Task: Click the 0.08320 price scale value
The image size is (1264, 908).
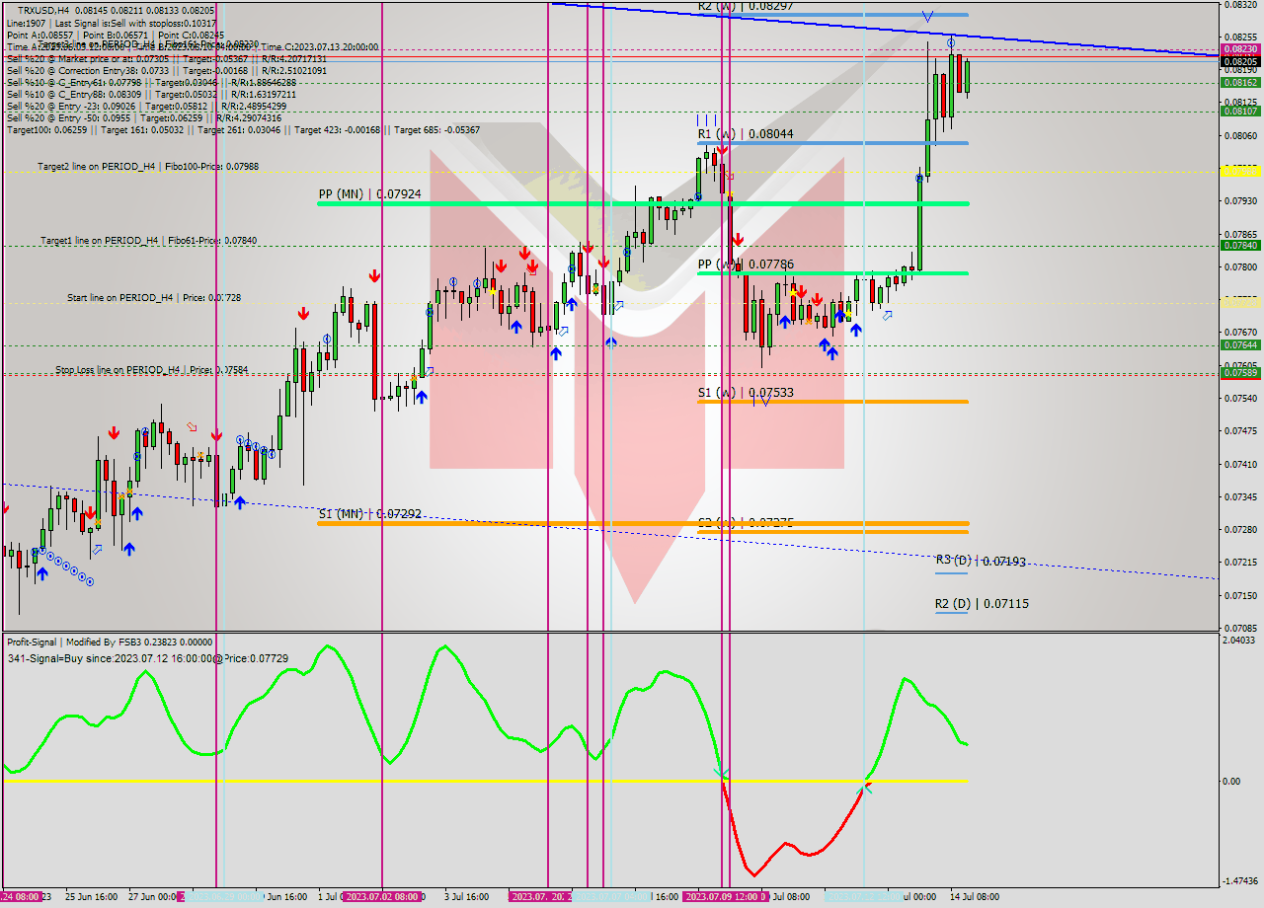Action: [1239, 5]
